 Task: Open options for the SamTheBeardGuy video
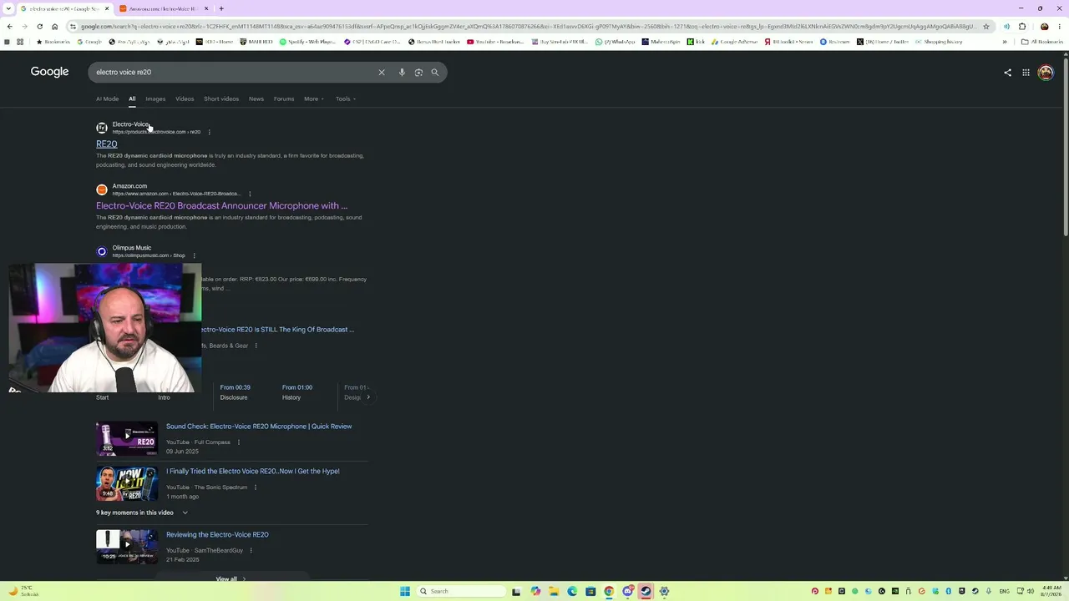(x=251, y=551)
